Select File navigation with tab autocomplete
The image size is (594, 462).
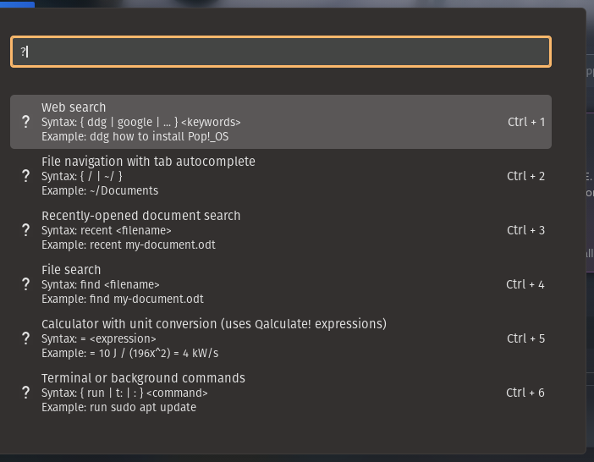[281, 176]
